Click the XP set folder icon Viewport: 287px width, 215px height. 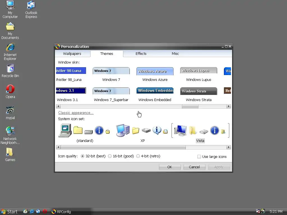pyautogui.click(x=136, y=130)
